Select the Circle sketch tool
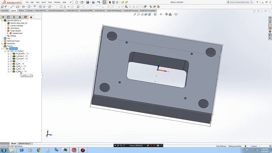272x153 pixels. tap(29, 7)
